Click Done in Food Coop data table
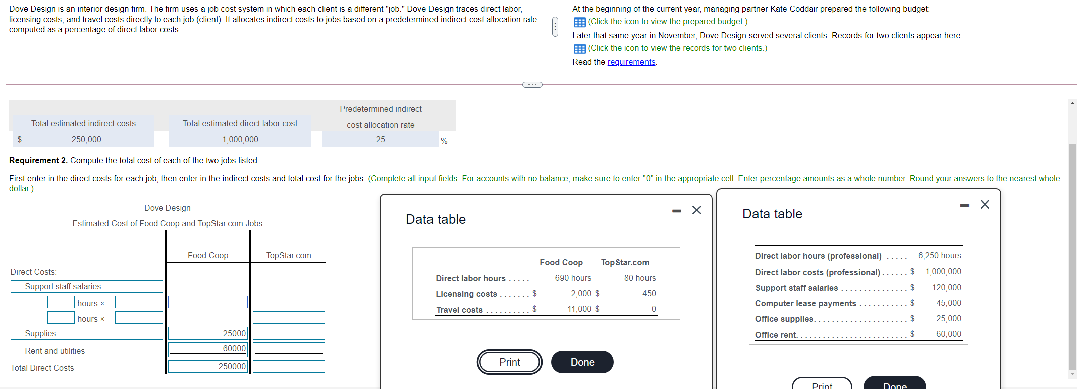Image resolution: width=1077 pixels, height=389 pixels. pos(582,362)
